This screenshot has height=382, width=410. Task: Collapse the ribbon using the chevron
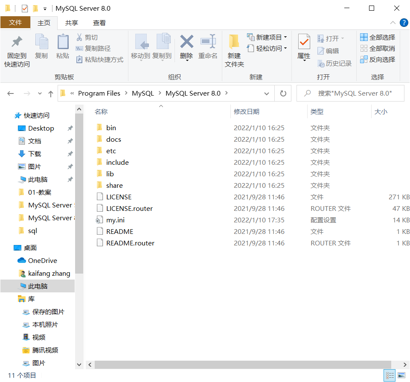tap(393, 23)
